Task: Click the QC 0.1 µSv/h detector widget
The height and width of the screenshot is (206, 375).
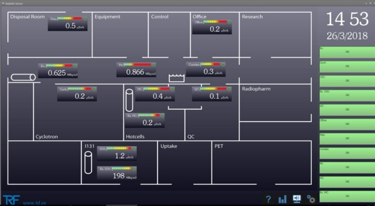Action: [212, 94]
